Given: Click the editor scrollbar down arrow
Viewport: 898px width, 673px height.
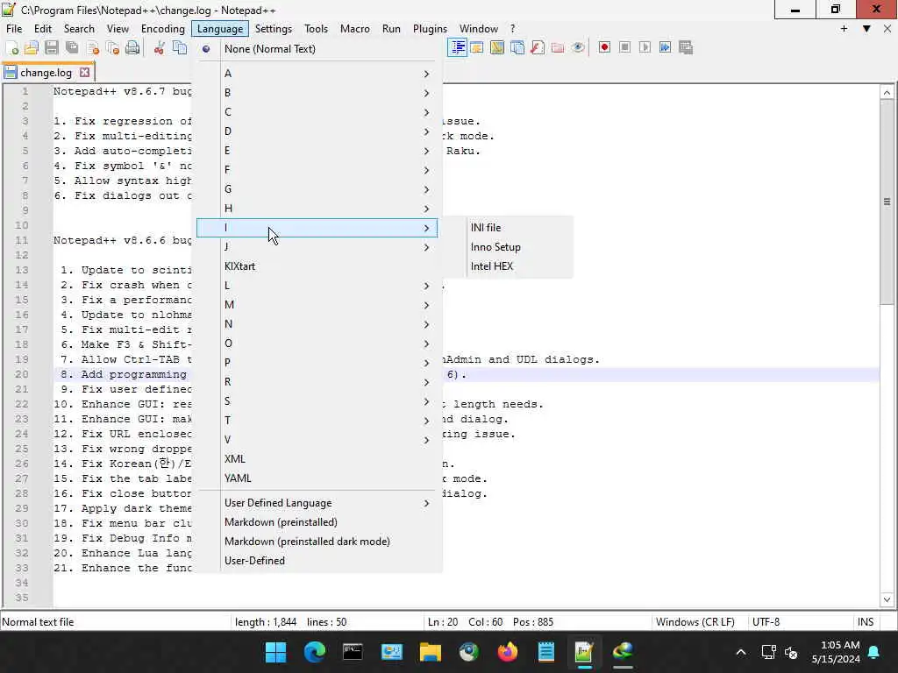Looking at the screenshot, I should (x=887, y=599).
